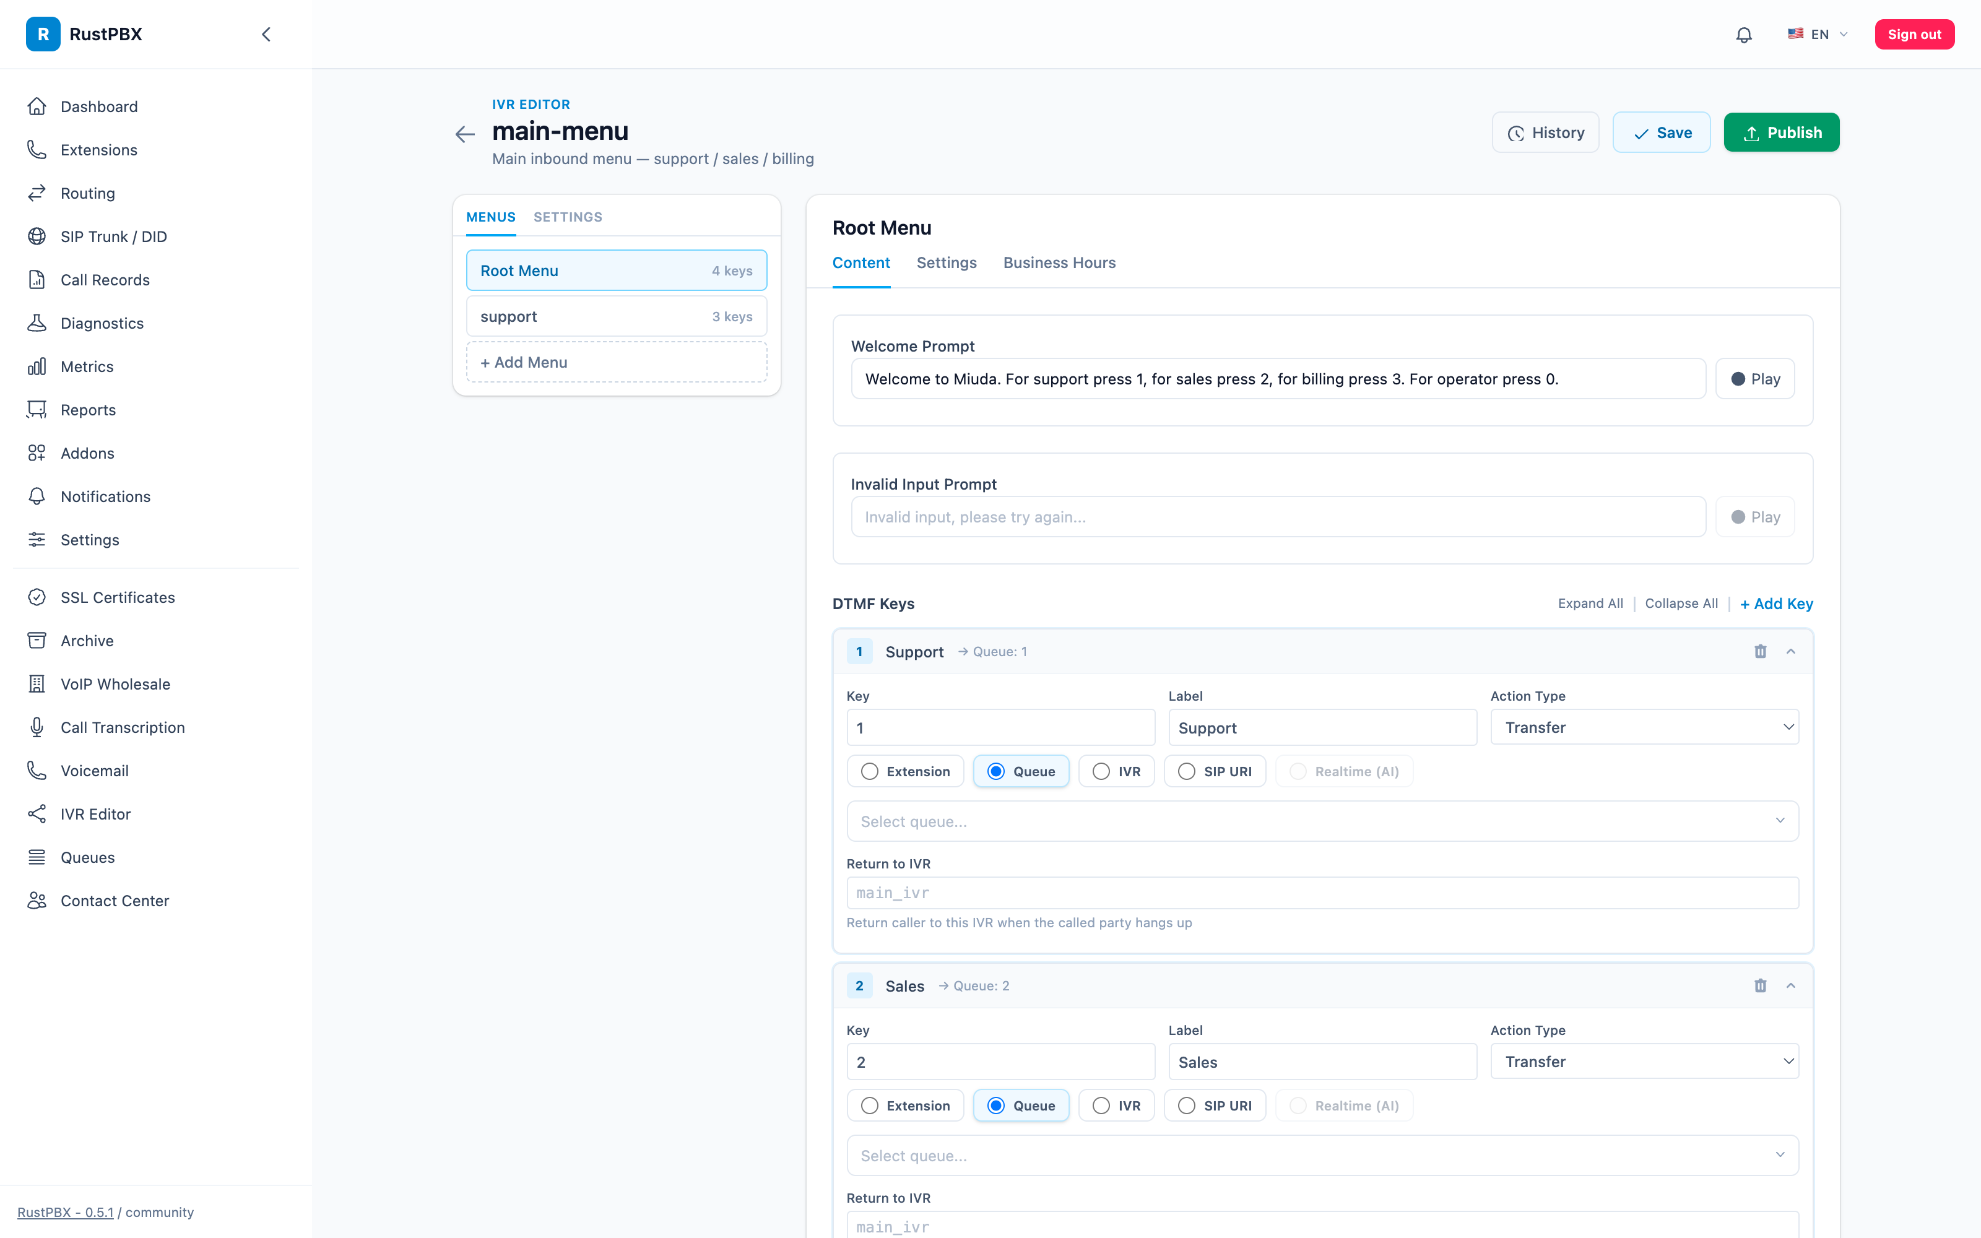This screenshot has height=1238, width=1981.
Task: Open Queues in the sidebar
Action: pyautogui.click(x=157, y=857)
